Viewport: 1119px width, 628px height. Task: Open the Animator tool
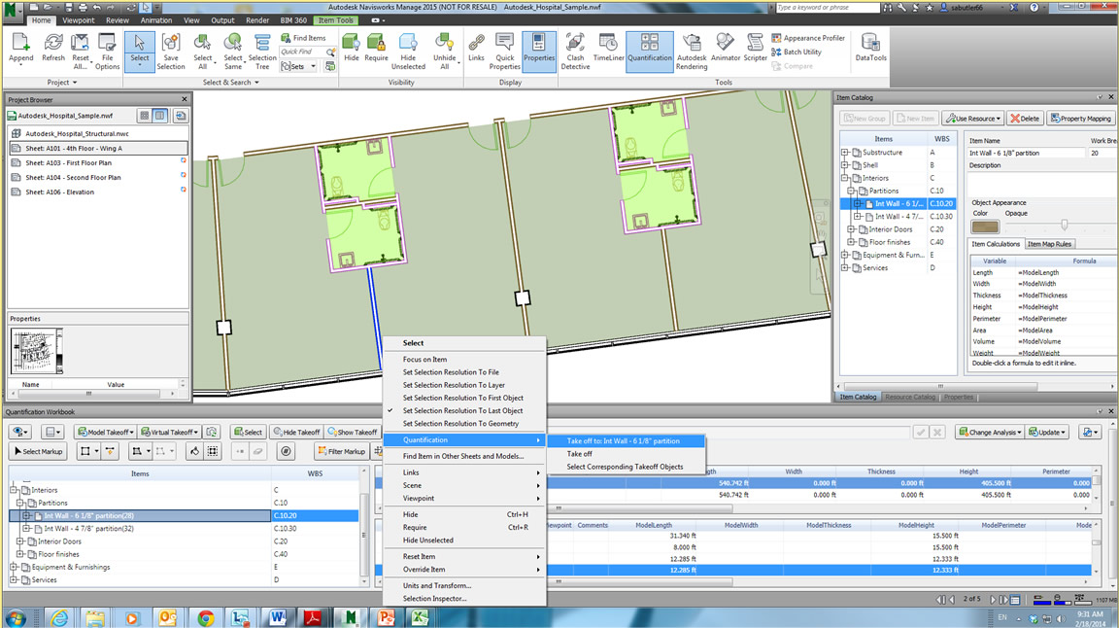pyautogui.click(x=725, y=49)
